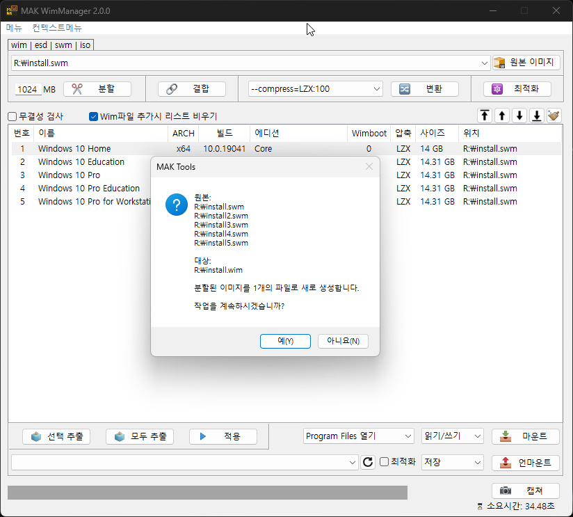Click the 14 GB size cell

pos(431,149)
